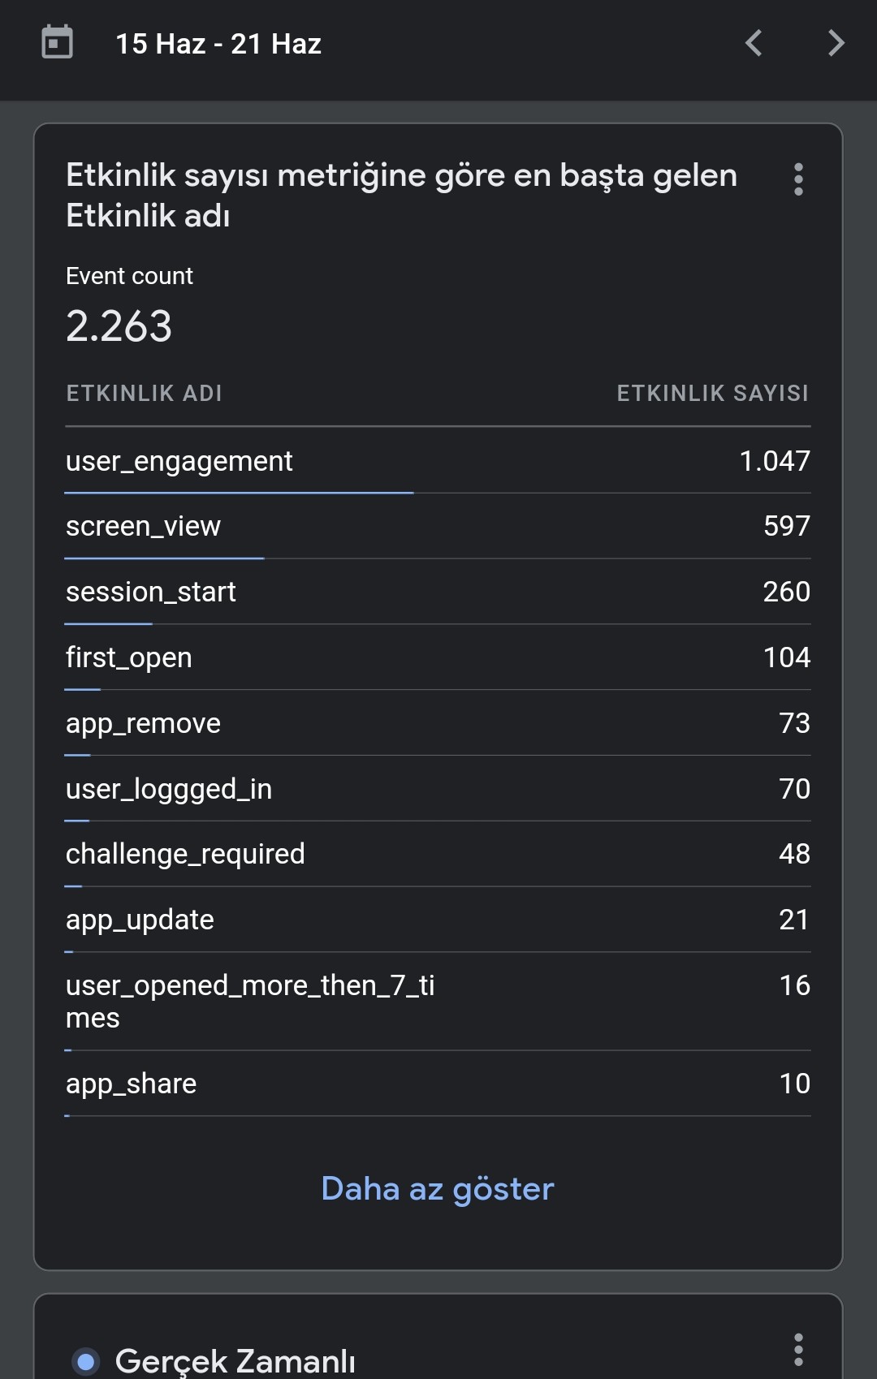This screenshot has height=1379, width=877.
Task: Choose the app_update event
Action: 438,920
